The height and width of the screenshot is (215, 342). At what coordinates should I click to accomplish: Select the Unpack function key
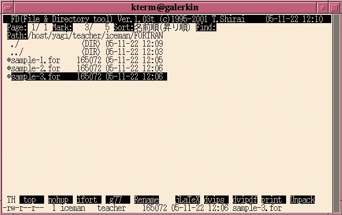pyautogui.click(x=303, y=200)
